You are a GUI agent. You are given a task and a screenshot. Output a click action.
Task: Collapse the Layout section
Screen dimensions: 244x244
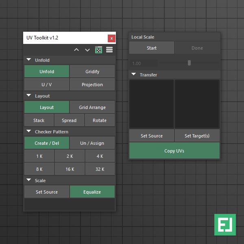(29, 96)
